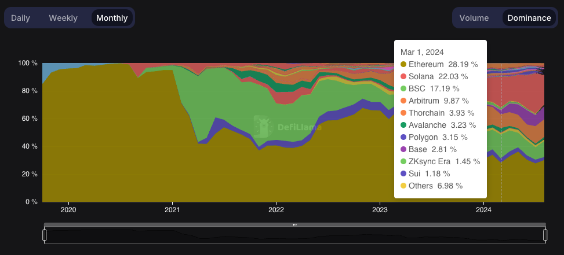Select the Weekly interval
The image size is (564, 255).
(63, 18)
